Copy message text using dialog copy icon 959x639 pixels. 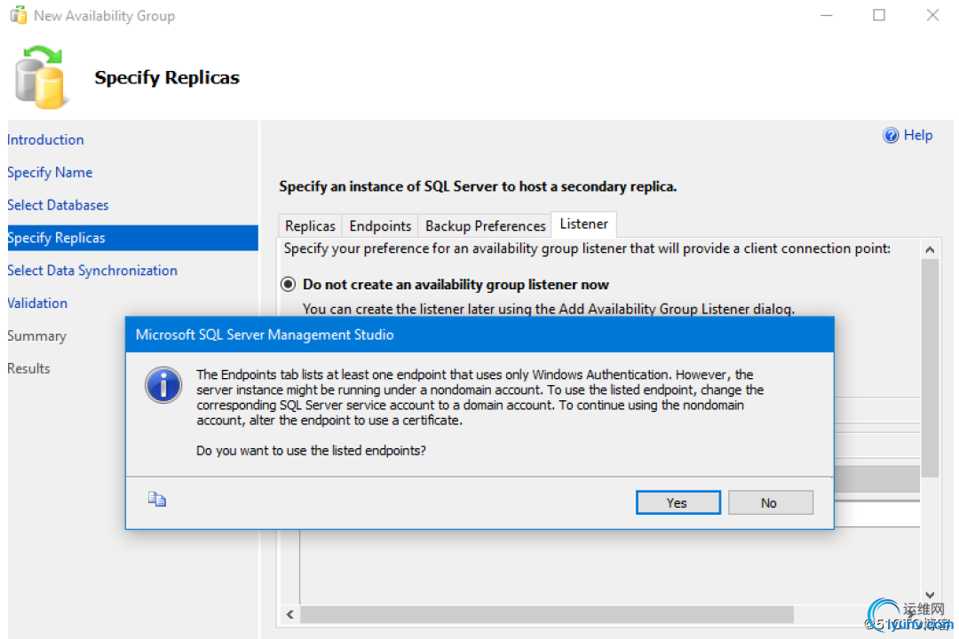click(157, 500)
